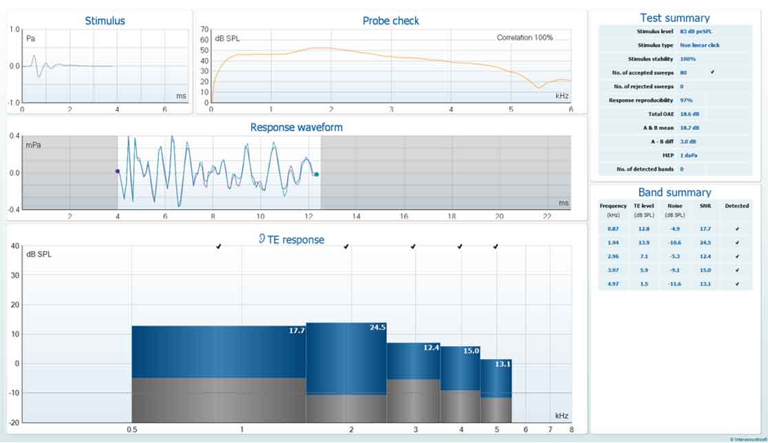Click frequency cell 2.96 in Band summary

click(x=613, y=256)
